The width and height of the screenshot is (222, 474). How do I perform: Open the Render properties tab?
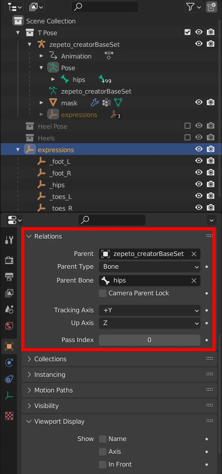click(9, 261)
